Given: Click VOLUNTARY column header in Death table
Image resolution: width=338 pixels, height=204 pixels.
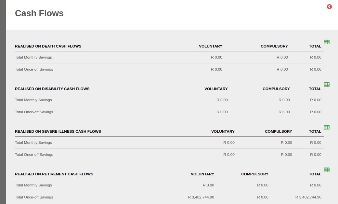Looking at the screenshot, I should point(210,46).
